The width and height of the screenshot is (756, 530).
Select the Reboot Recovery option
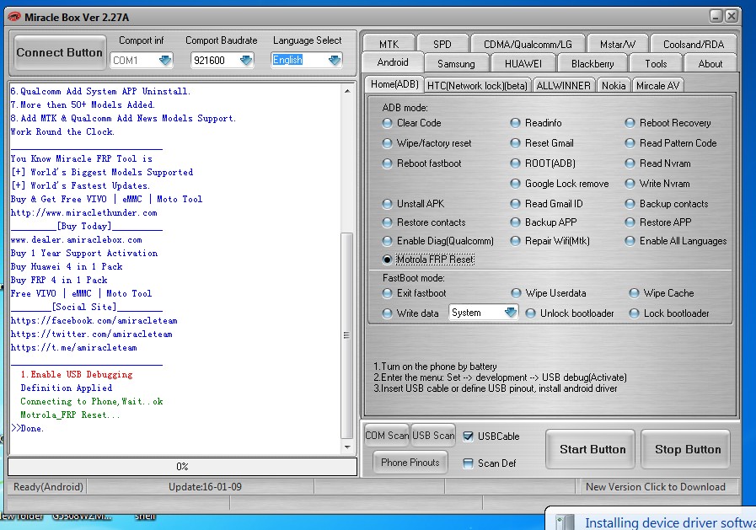point(630,123)
